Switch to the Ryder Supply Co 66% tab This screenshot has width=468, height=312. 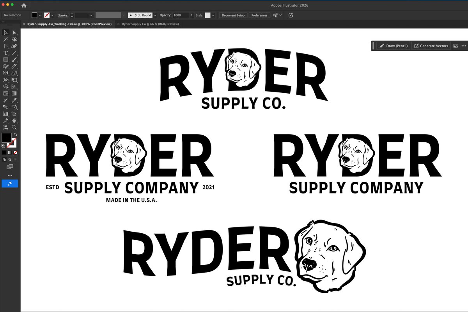tap(151, 24)
